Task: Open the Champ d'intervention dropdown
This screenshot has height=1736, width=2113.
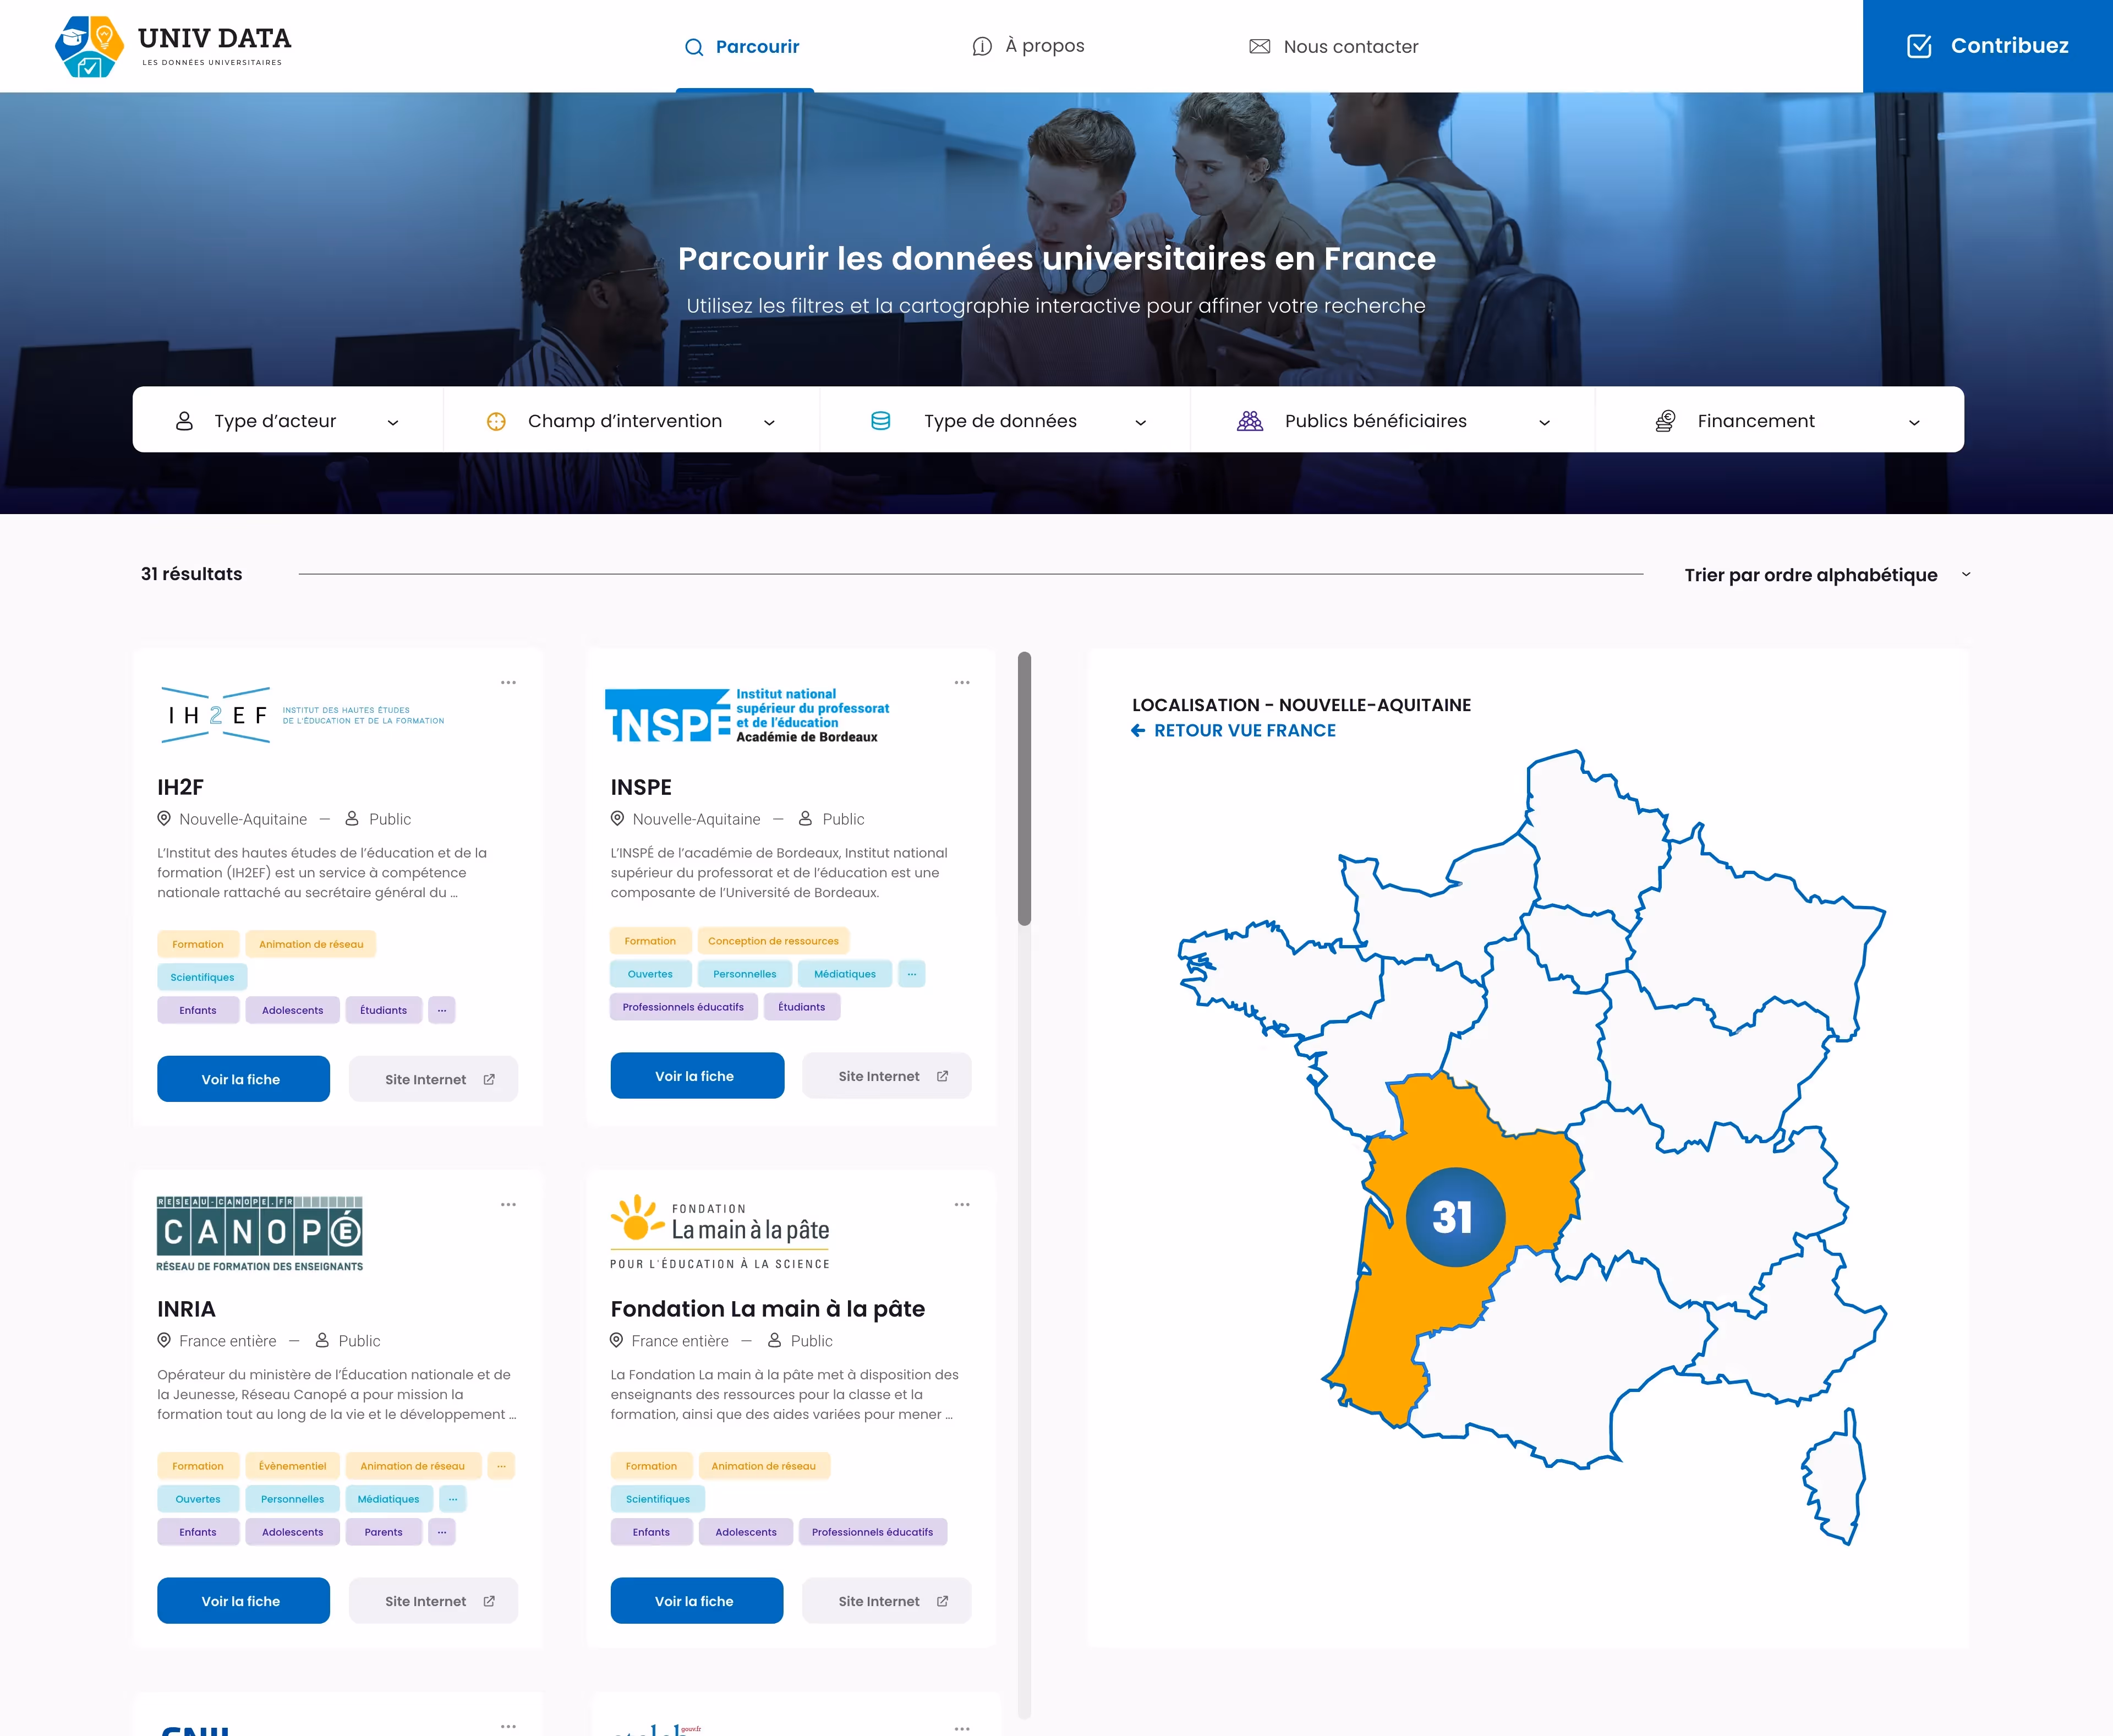Action: (x=629, y=421)
